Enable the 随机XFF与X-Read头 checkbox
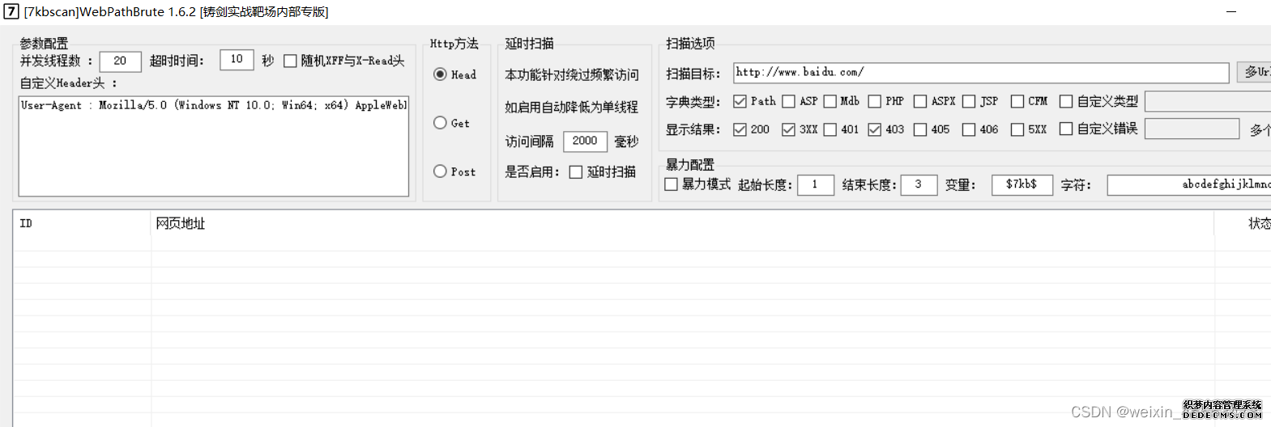The width and height of the screenshot is (1271, 427). (290, 61)
